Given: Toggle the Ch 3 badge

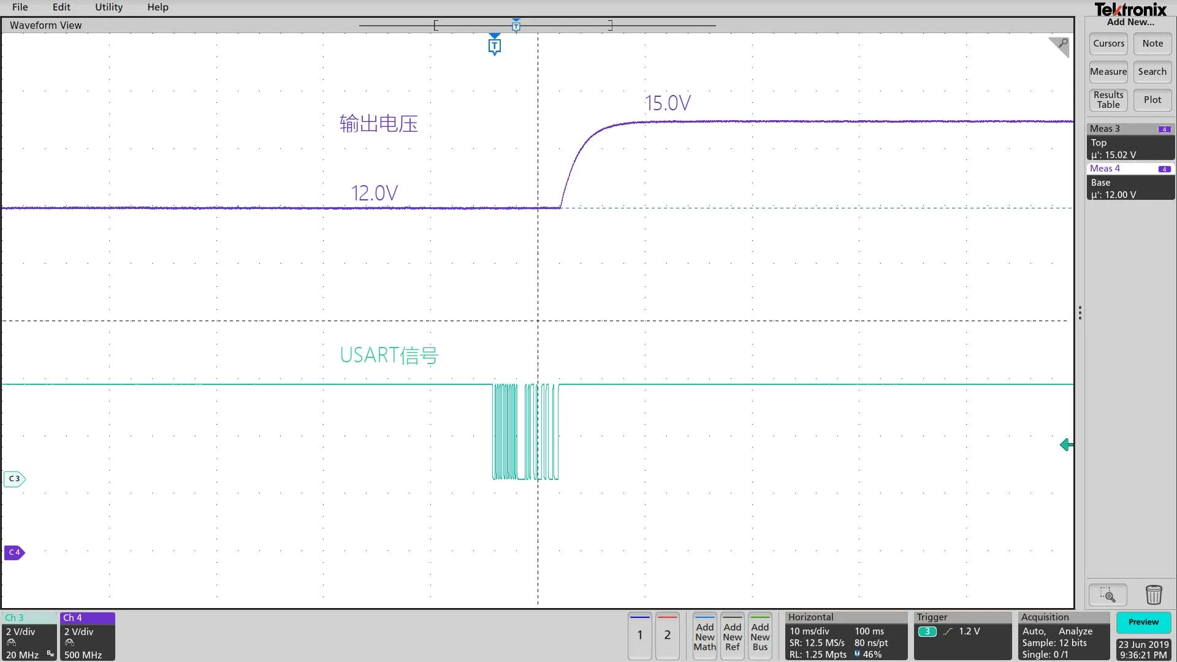Looking at the screenshot, I should pyautogui.click(x=29, y=636).
